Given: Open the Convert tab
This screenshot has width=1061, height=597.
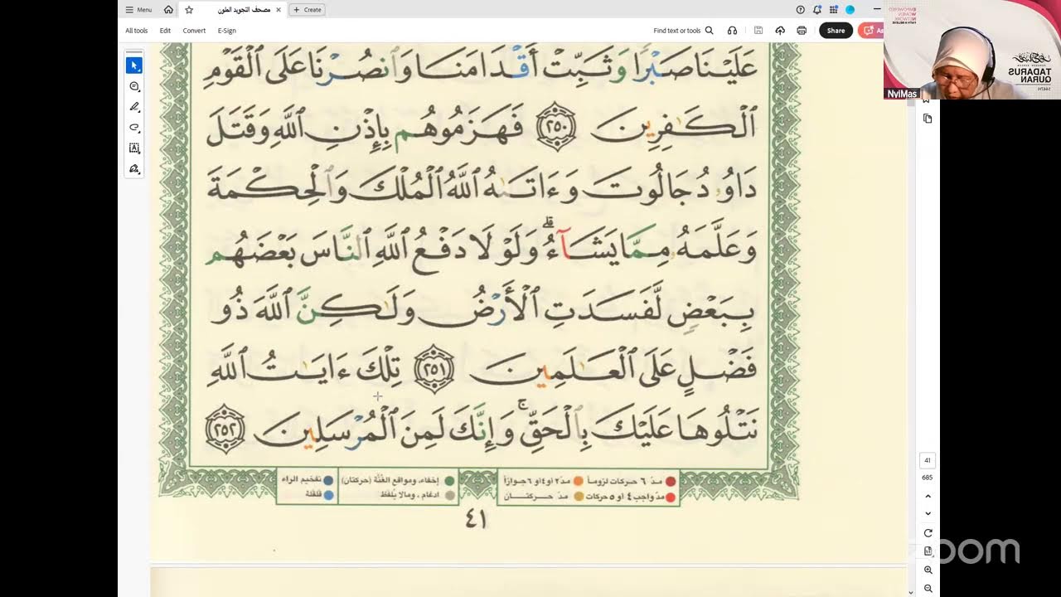Looking at the screenshot, I should pyautogui.click(x=194, y=31).
